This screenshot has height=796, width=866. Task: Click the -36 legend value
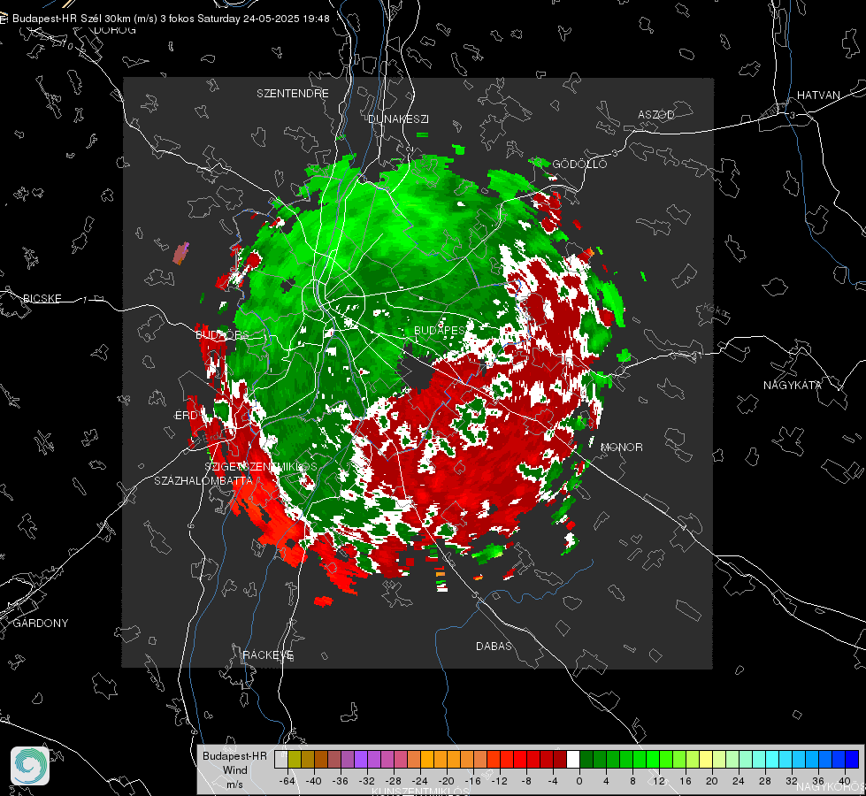341,781
